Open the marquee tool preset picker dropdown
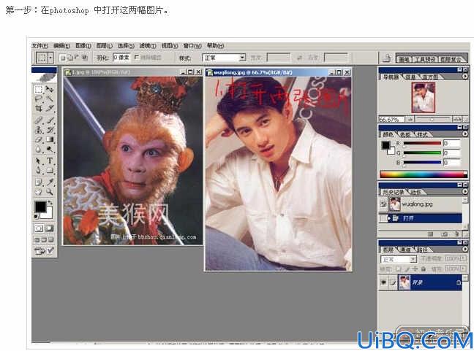474x351 pixels. click(x=50, y=58)
